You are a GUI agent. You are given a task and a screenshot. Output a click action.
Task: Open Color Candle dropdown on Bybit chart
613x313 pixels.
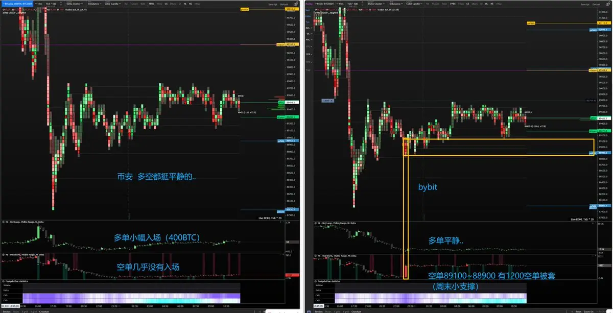coord(414,4)
